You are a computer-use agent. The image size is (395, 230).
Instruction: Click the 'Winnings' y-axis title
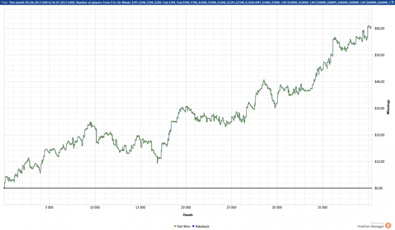[388, 107]
